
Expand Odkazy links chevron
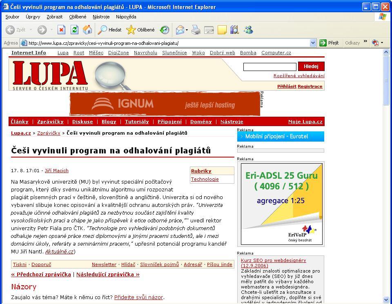tap(365, 41)
